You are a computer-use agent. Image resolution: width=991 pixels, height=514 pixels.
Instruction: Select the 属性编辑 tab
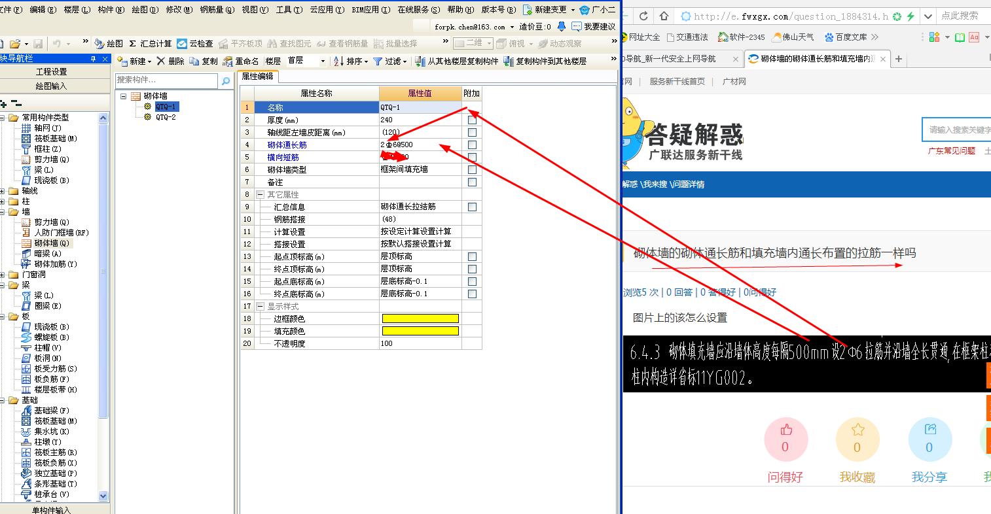coord(258,77)
